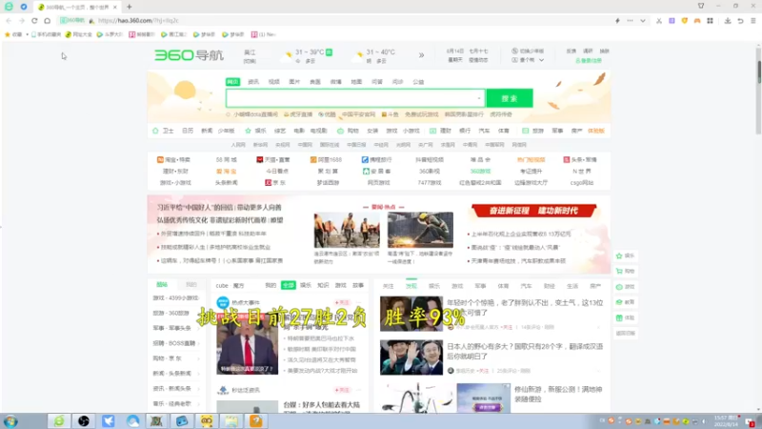The width and height of the screenshot is (762, 429).
Task: Select the 地图 search tab
Action: [356, 82]
